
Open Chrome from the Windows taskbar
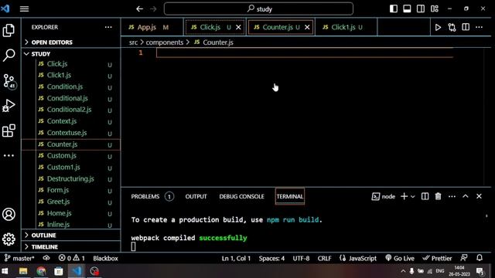click(41, 271)
